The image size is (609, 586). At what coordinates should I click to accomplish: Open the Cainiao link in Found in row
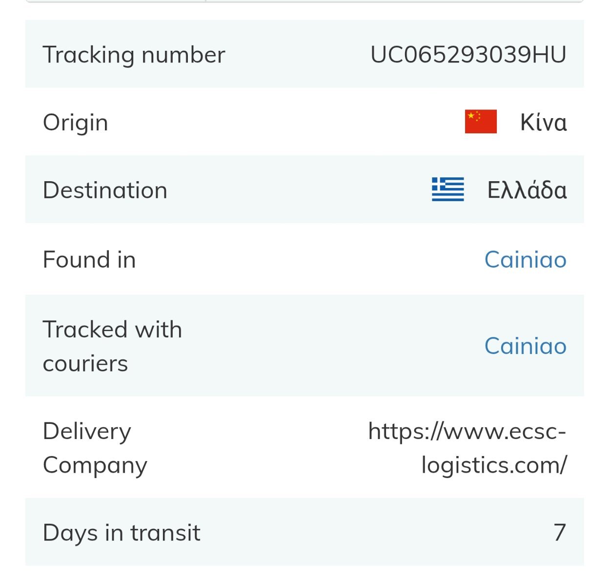(526, 259)
